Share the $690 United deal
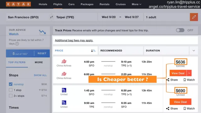Screen dimensions: 201x113 coord(172,109)
